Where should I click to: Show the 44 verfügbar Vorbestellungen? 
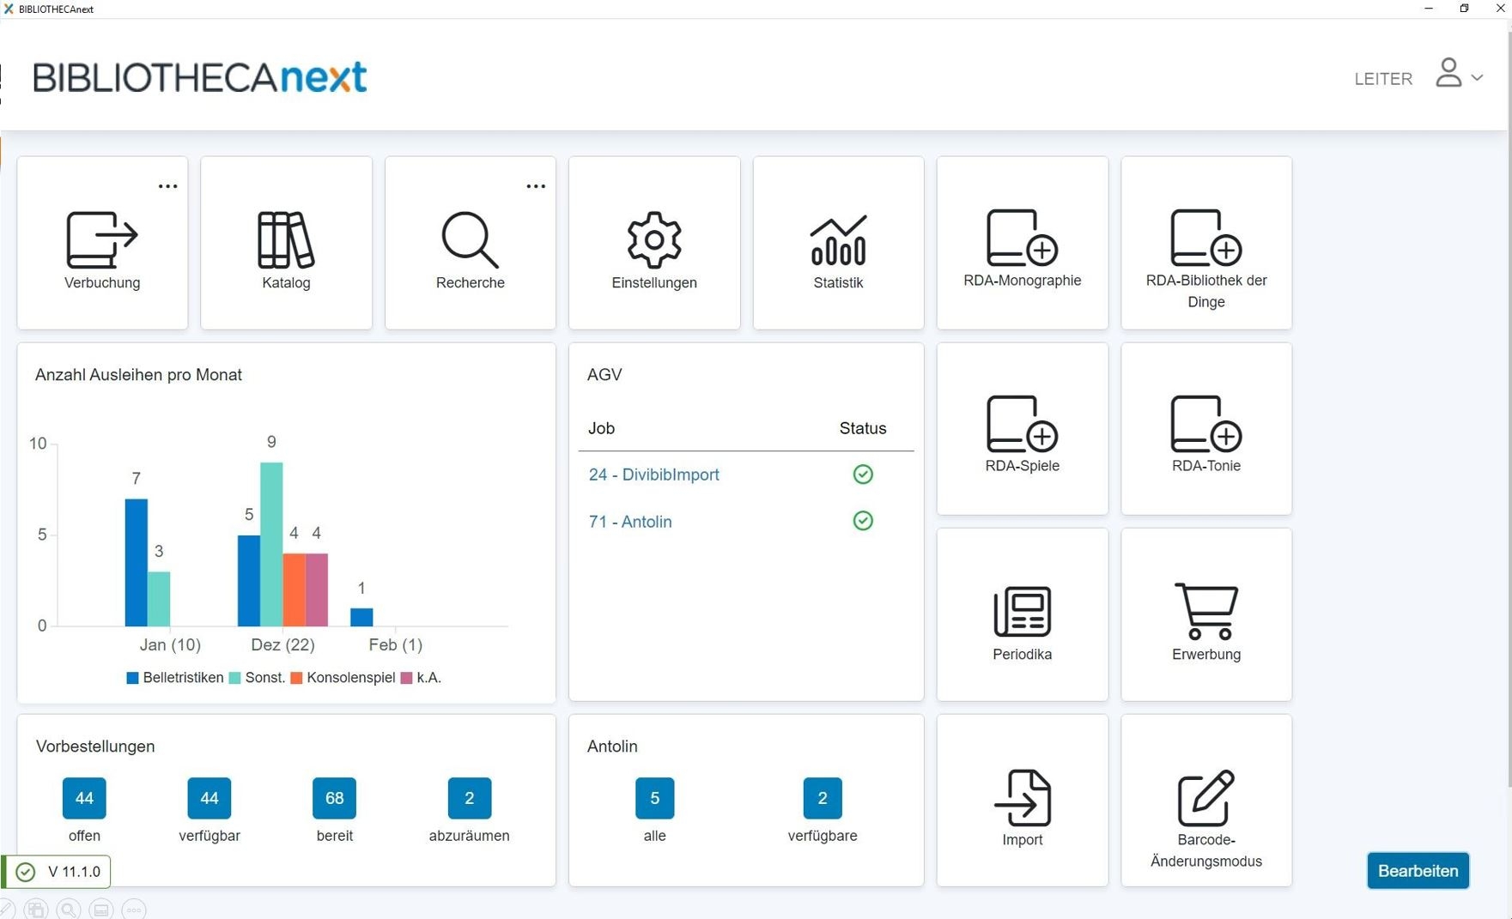point(209,798)
